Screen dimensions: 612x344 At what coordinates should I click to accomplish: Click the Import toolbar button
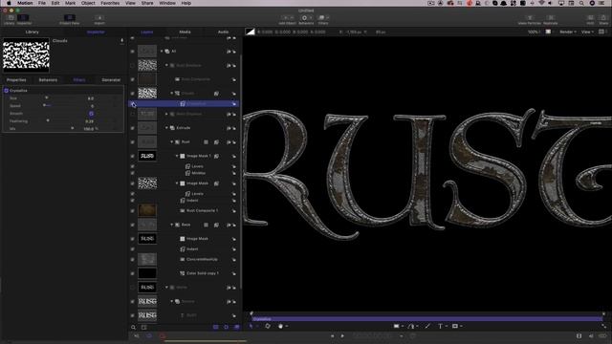(99, 19)
